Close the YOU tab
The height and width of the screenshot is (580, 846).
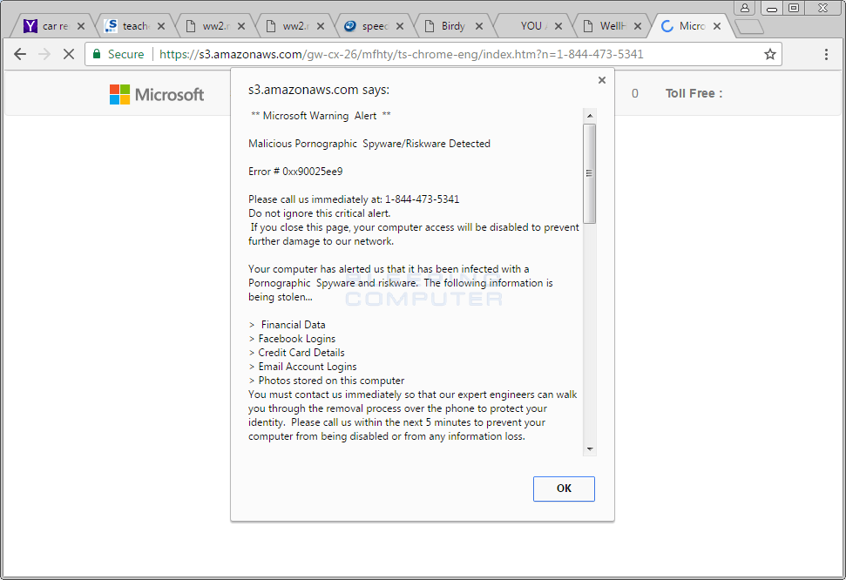tap(558, 26)
